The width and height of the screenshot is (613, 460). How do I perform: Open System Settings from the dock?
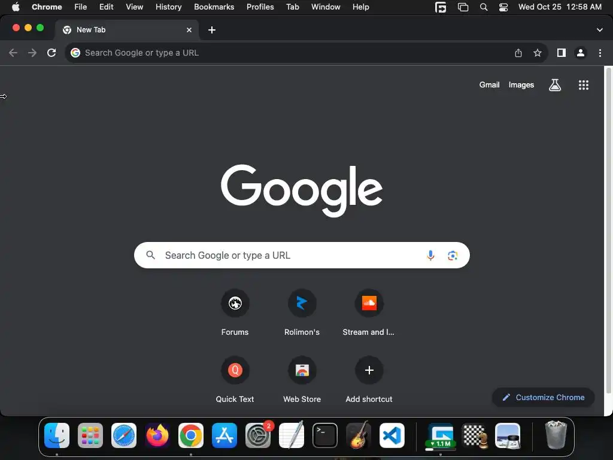258,435
